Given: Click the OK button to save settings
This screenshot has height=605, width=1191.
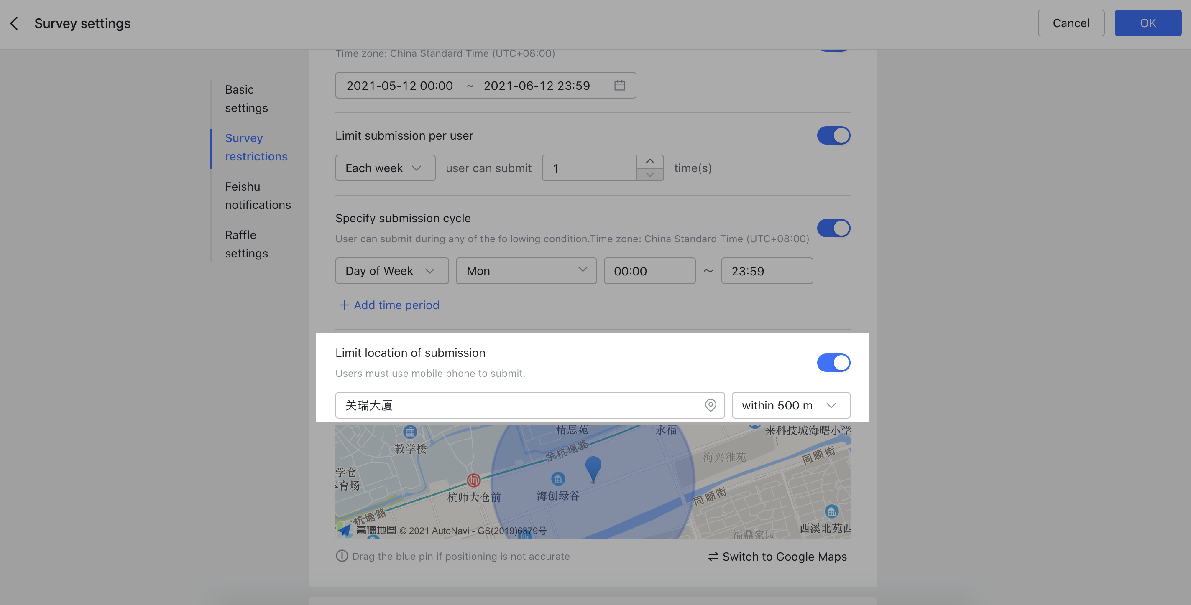Looking at the screenshot, I should pyautogui.click(x=1148, y=23).
